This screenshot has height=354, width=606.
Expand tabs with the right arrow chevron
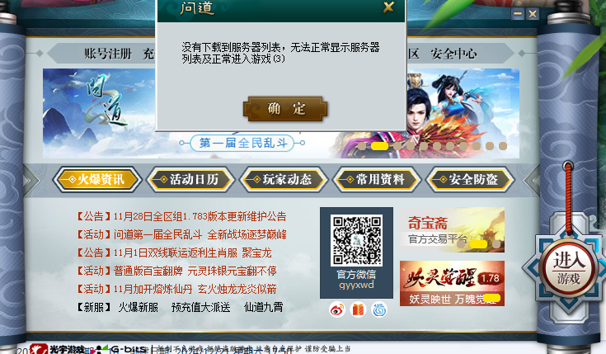(x=531, y=180)
